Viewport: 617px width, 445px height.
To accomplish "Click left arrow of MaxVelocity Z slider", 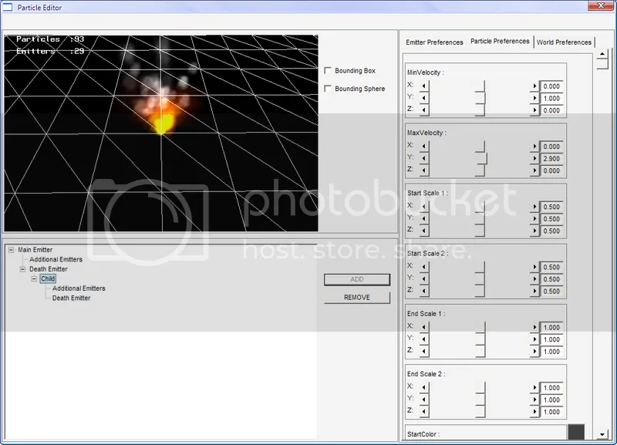I will click(423, 170).
